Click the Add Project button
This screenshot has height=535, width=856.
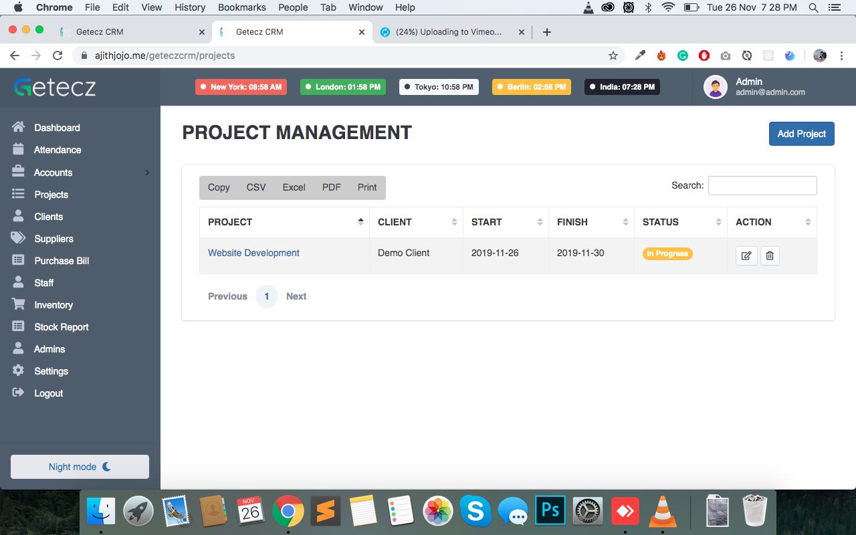802,134
